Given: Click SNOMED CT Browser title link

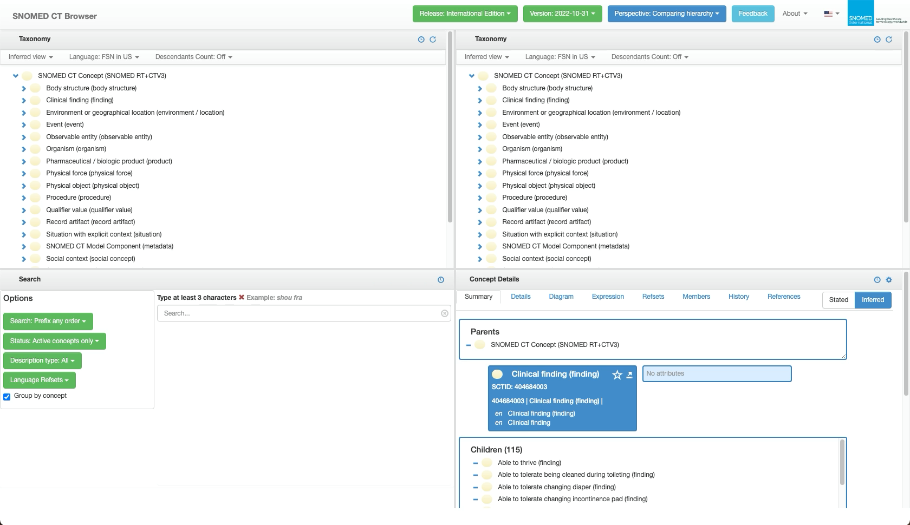Looking at the screenshot, I should click(55, 16).
